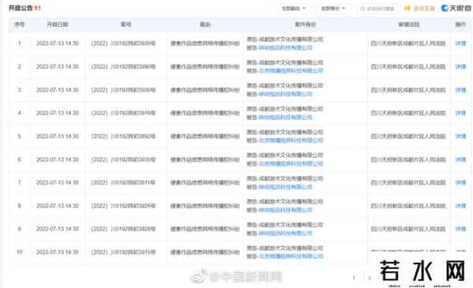Open the defendant company link in row 1
Image resolution: width=473 pixels, height=288 pixels.
coord(285,47)
